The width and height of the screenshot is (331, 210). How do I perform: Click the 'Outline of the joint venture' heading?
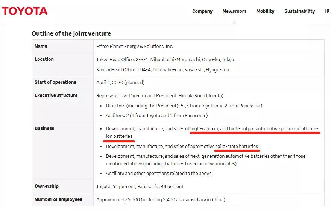click(x=71, y=33)
